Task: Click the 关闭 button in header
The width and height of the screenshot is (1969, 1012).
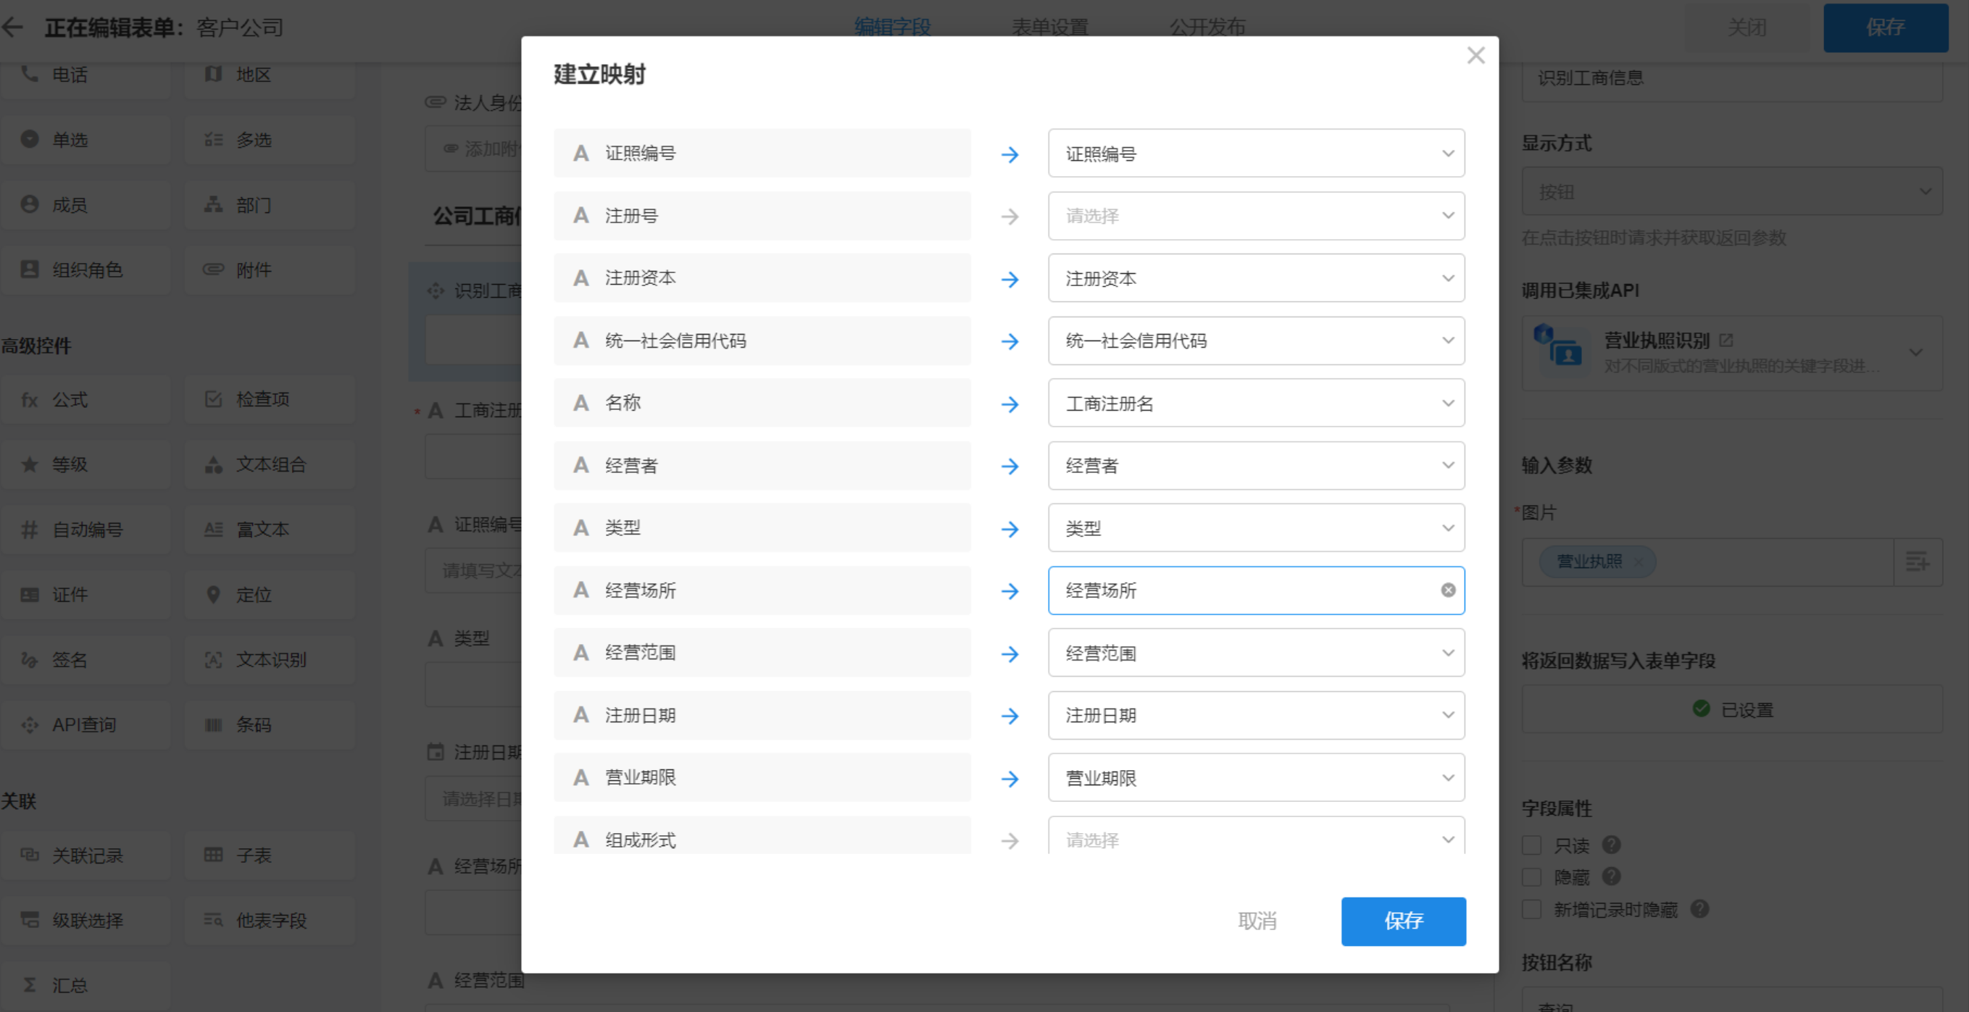Action: point(1747,28)
